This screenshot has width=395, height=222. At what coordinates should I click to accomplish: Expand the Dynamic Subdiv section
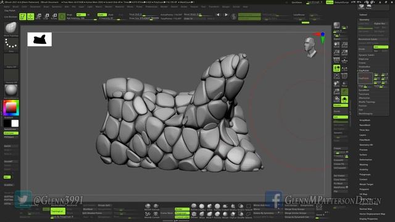tap(367, 55)
